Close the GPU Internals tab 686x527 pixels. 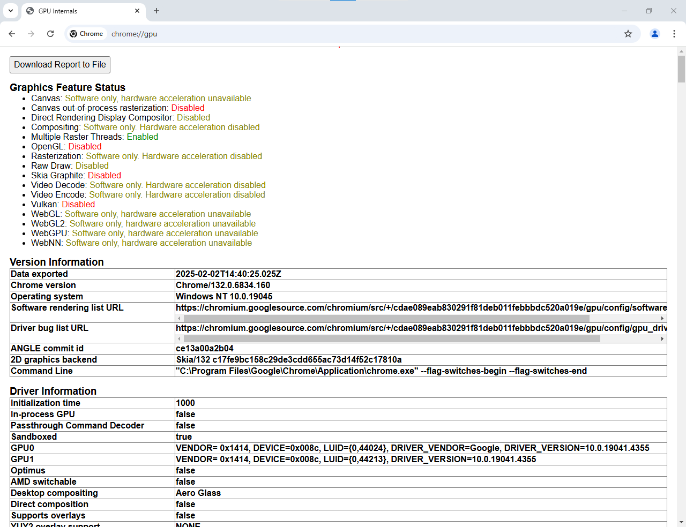pos(137,11)
